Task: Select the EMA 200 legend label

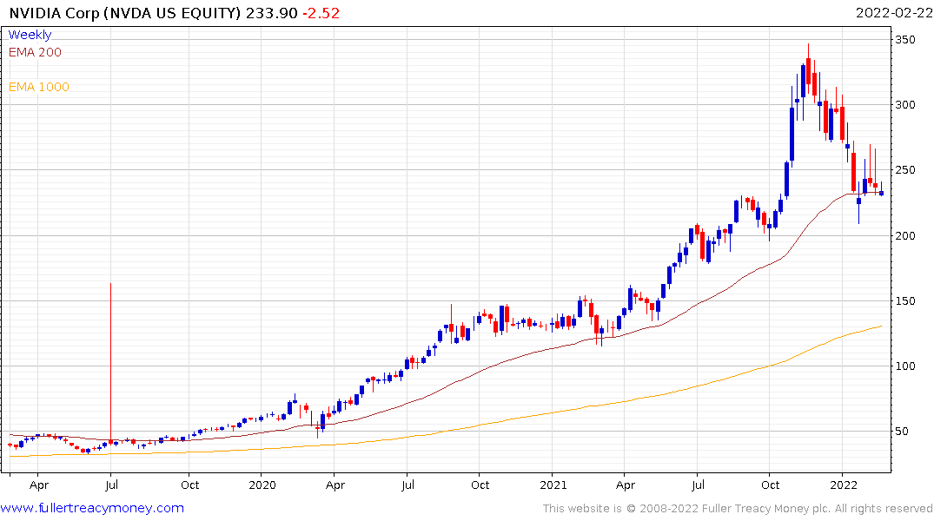Action: click(35, 52)
